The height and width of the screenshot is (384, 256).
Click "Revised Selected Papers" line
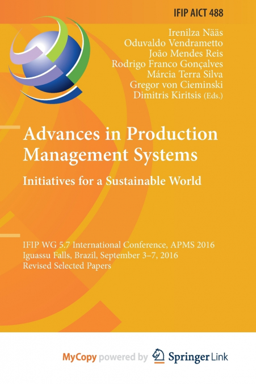pyautogui.click(x=67, y=266)
